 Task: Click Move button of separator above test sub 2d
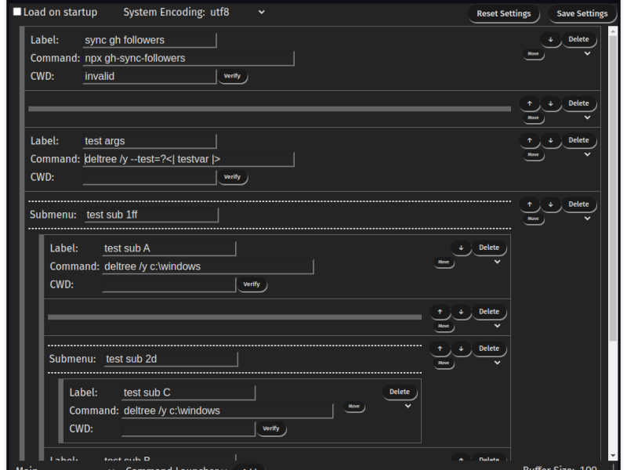444,327
